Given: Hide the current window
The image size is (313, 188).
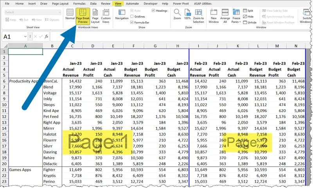Looking at the screenshot, I should pos(248,16).
